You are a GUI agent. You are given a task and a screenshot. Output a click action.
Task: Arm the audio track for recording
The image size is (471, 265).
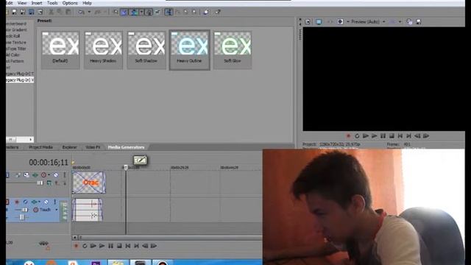click(17, 202)
